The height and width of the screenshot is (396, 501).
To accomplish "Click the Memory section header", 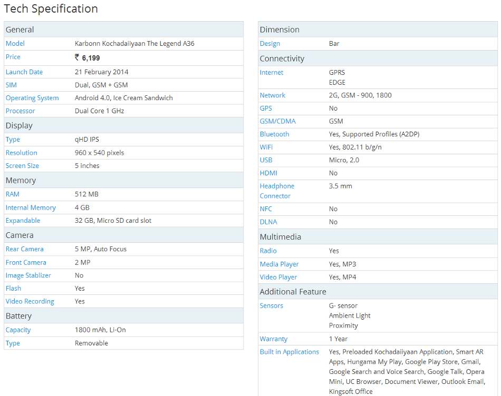I will [123, 180].
